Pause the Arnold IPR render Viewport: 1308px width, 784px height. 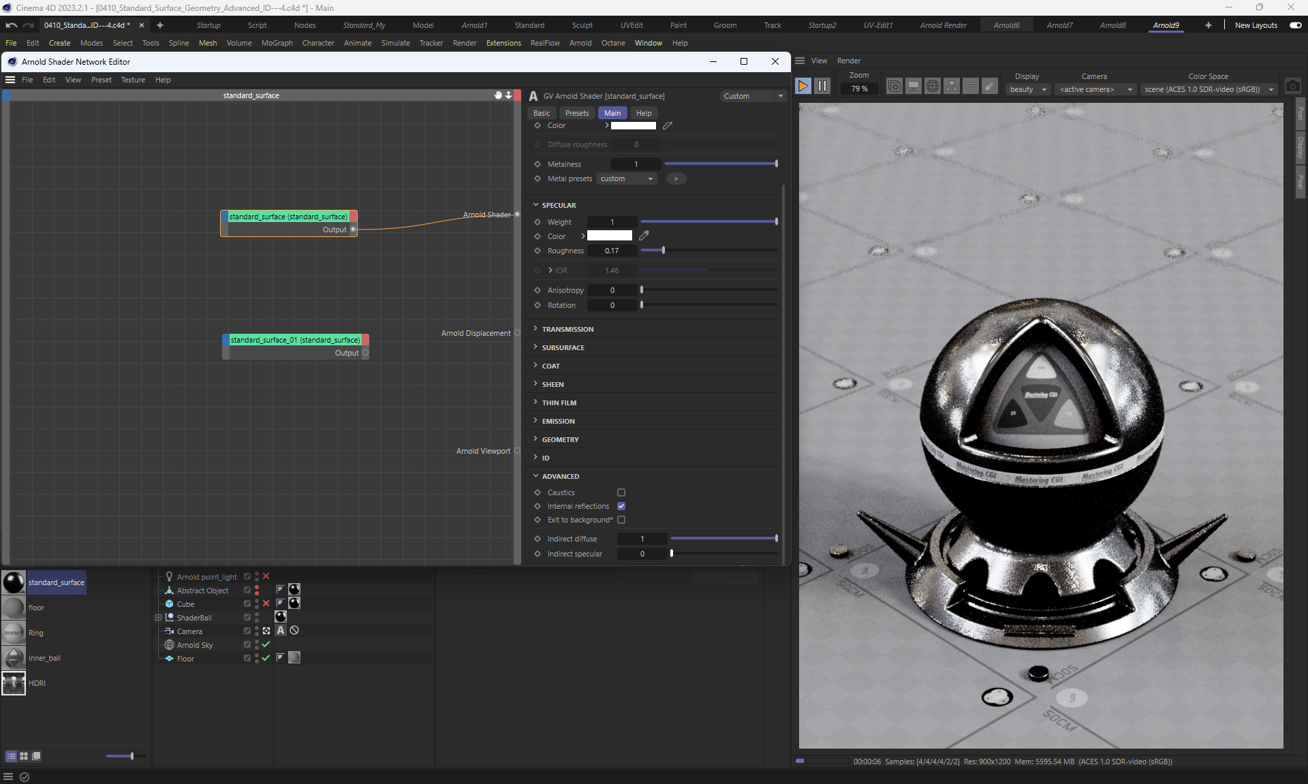coord(822,86)
